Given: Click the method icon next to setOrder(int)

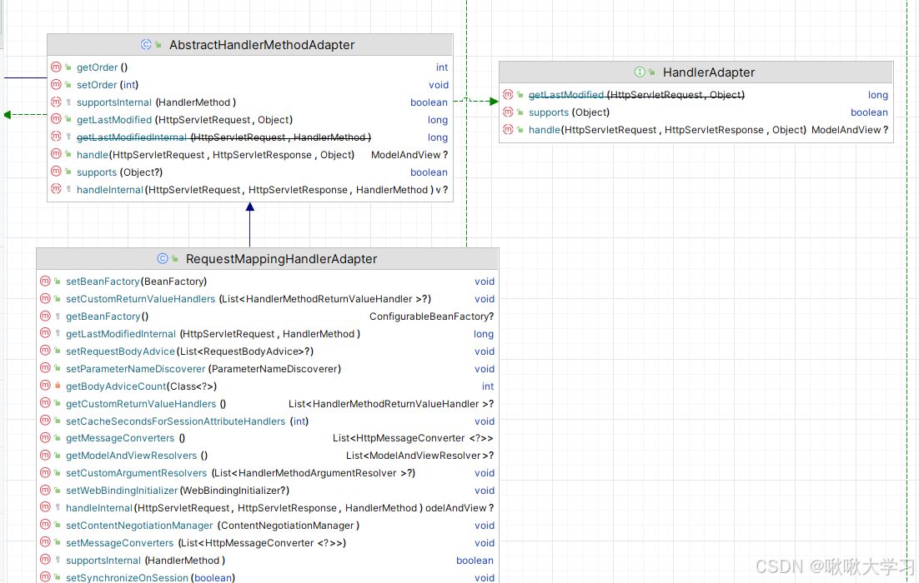Looking at the screenshot, I should tap(56, 85).
